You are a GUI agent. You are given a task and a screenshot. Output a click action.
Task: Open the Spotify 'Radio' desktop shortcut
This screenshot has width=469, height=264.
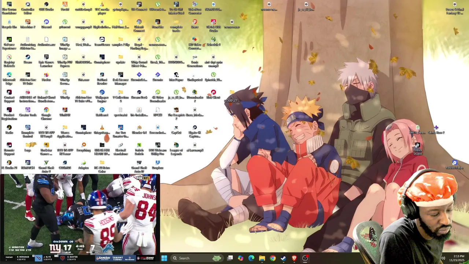[x=9, y=130]
